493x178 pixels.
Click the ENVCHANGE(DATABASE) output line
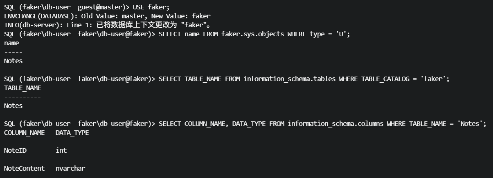pyautogui.click(x=107, y=16)
